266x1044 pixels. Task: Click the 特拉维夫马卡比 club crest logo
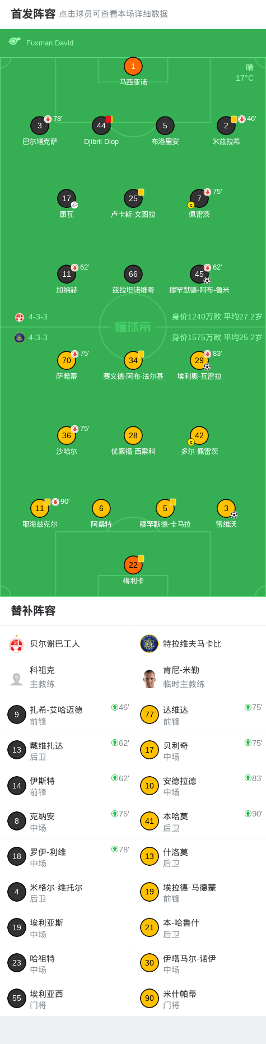click(x=150, y=644)
